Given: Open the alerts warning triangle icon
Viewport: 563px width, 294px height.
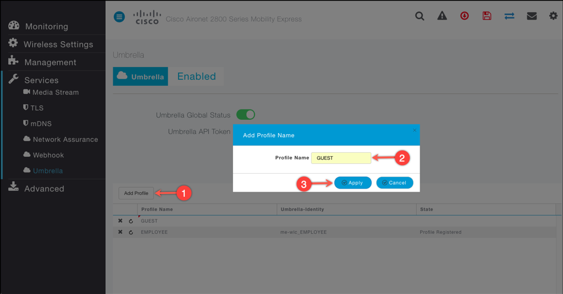Looking at the screenshot, I should [x=442, y=16].
